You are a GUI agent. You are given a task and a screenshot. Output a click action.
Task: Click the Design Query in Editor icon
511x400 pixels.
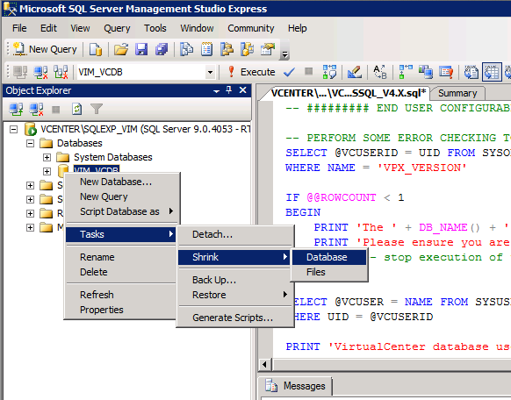pos(355,72)
